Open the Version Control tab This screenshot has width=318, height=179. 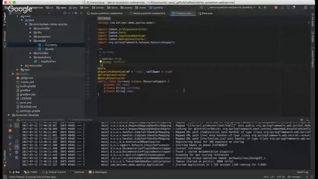(54, 172)
